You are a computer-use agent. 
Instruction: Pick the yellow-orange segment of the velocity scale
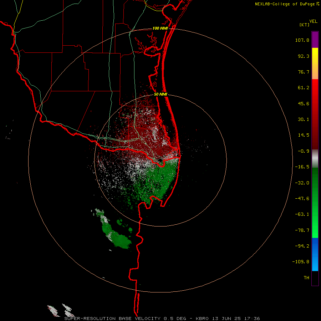[x=315, y=63]
